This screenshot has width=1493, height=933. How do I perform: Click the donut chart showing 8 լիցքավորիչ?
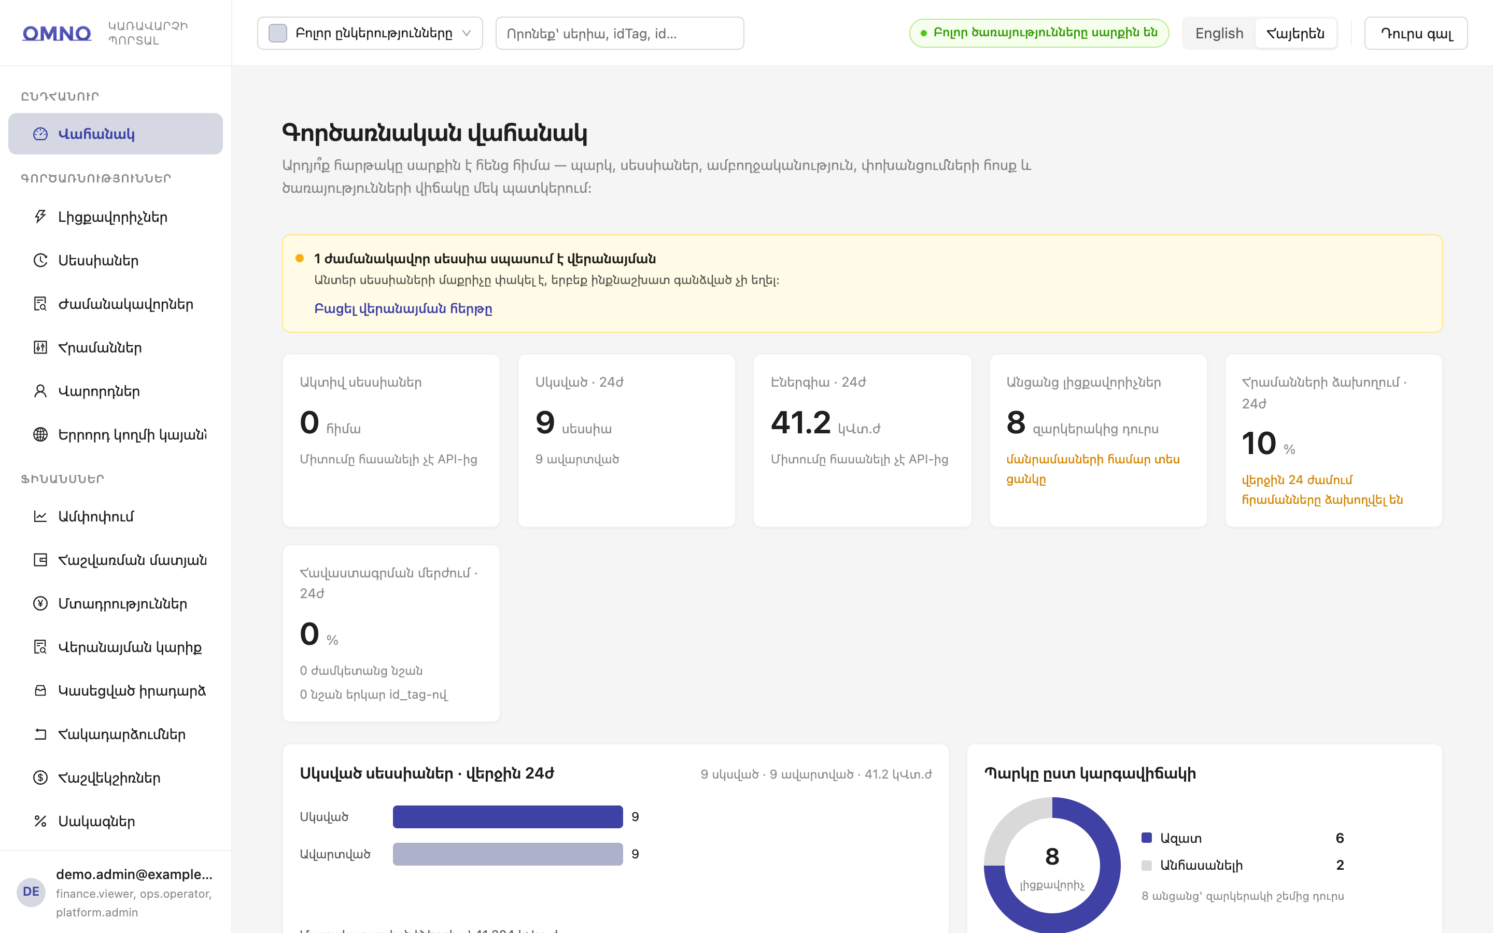(1052, 865)
